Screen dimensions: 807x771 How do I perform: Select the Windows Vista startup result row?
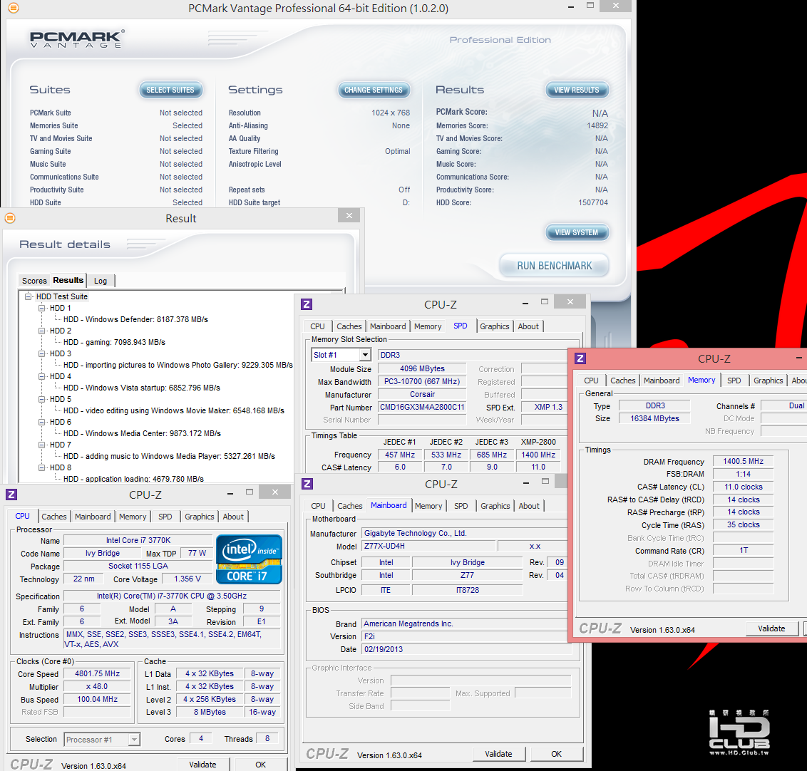tap(142, 388)
